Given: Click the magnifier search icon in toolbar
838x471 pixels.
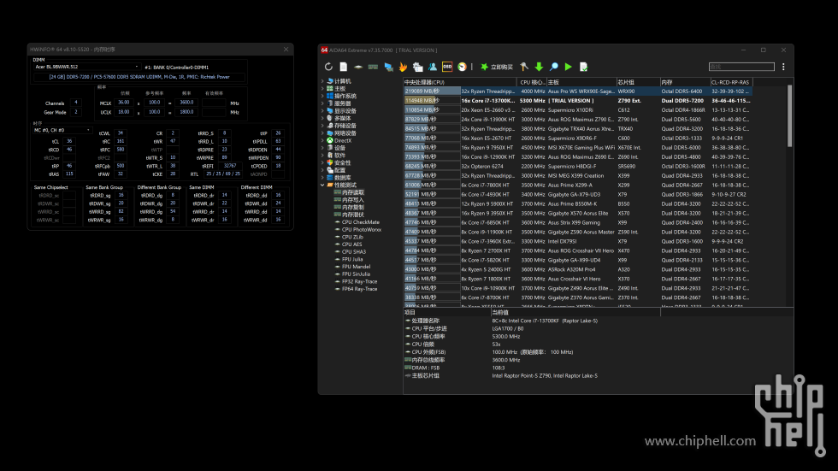Looking at the screenshot, I should [x=554, y=67].
